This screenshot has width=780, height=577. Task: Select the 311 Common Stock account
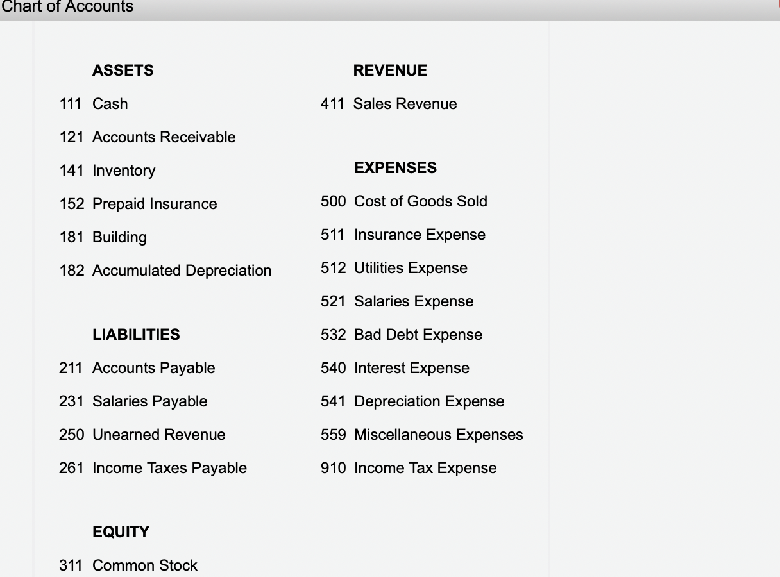(128, 565)
